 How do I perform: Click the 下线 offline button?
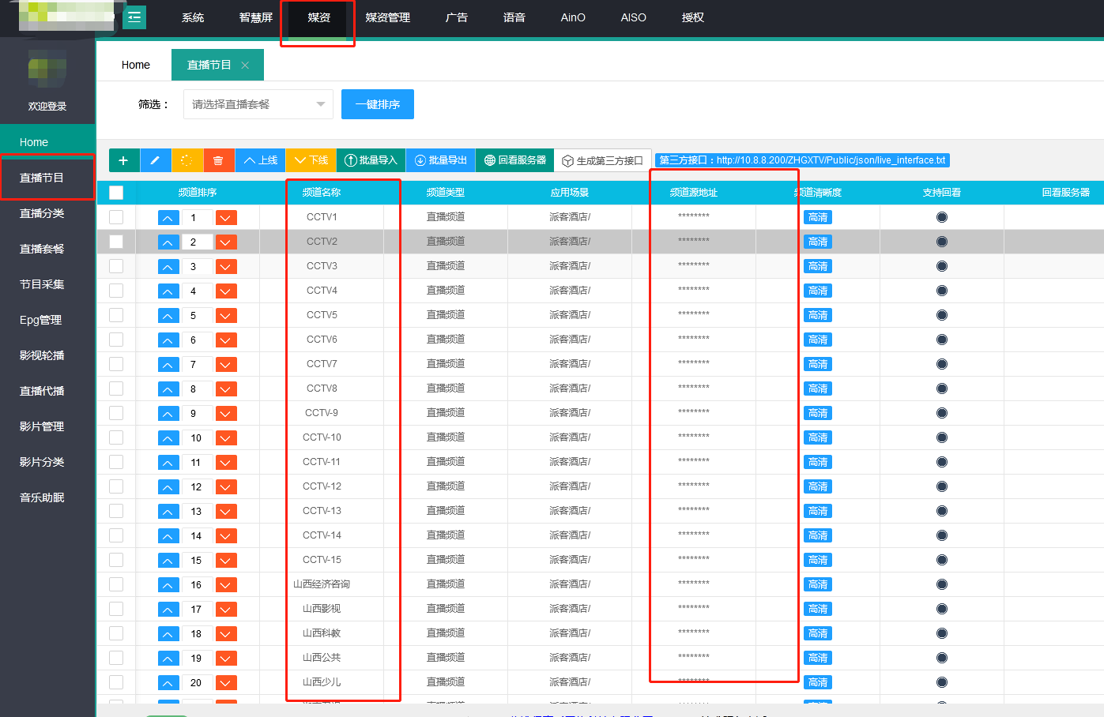click(311, 160)
